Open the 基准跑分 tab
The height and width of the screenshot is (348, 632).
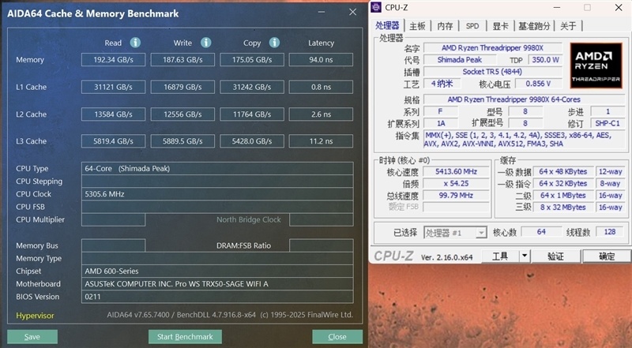click(x=535, y=25)
